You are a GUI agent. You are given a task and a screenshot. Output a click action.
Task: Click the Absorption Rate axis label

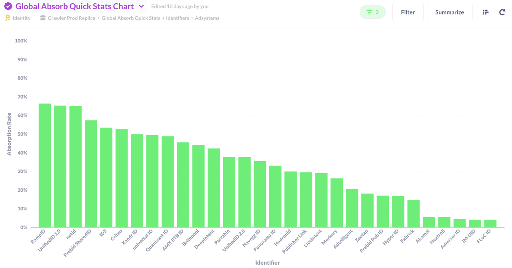[9, 134]
